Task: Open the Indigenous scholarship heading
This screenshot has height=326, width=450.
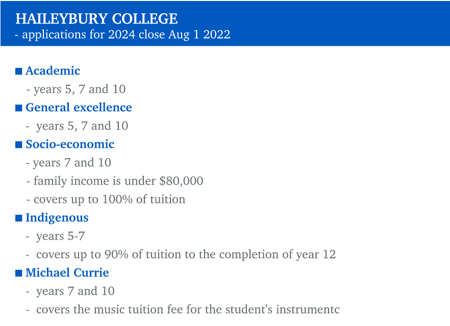Action: pyautogui.click(x=57, y=218)
